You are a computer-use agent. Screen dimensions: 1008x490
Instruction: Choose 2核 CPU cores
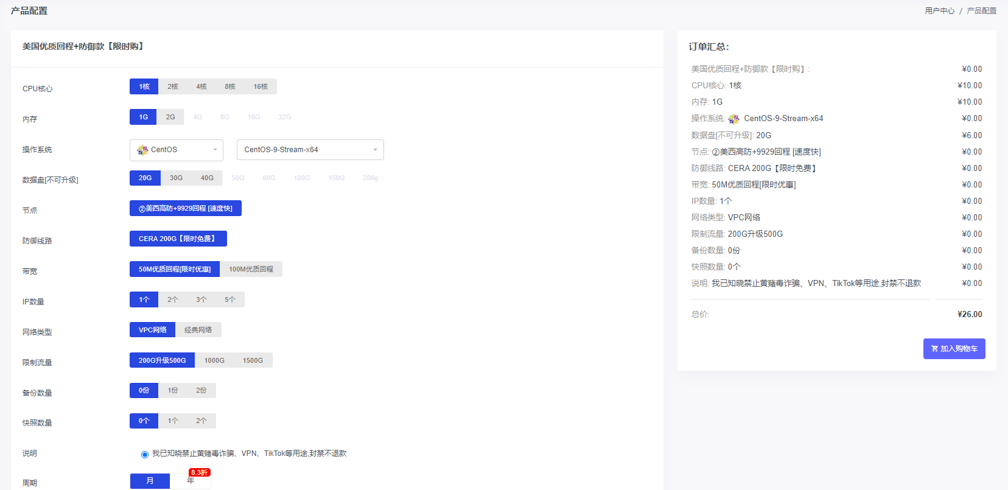click(173, 86)
